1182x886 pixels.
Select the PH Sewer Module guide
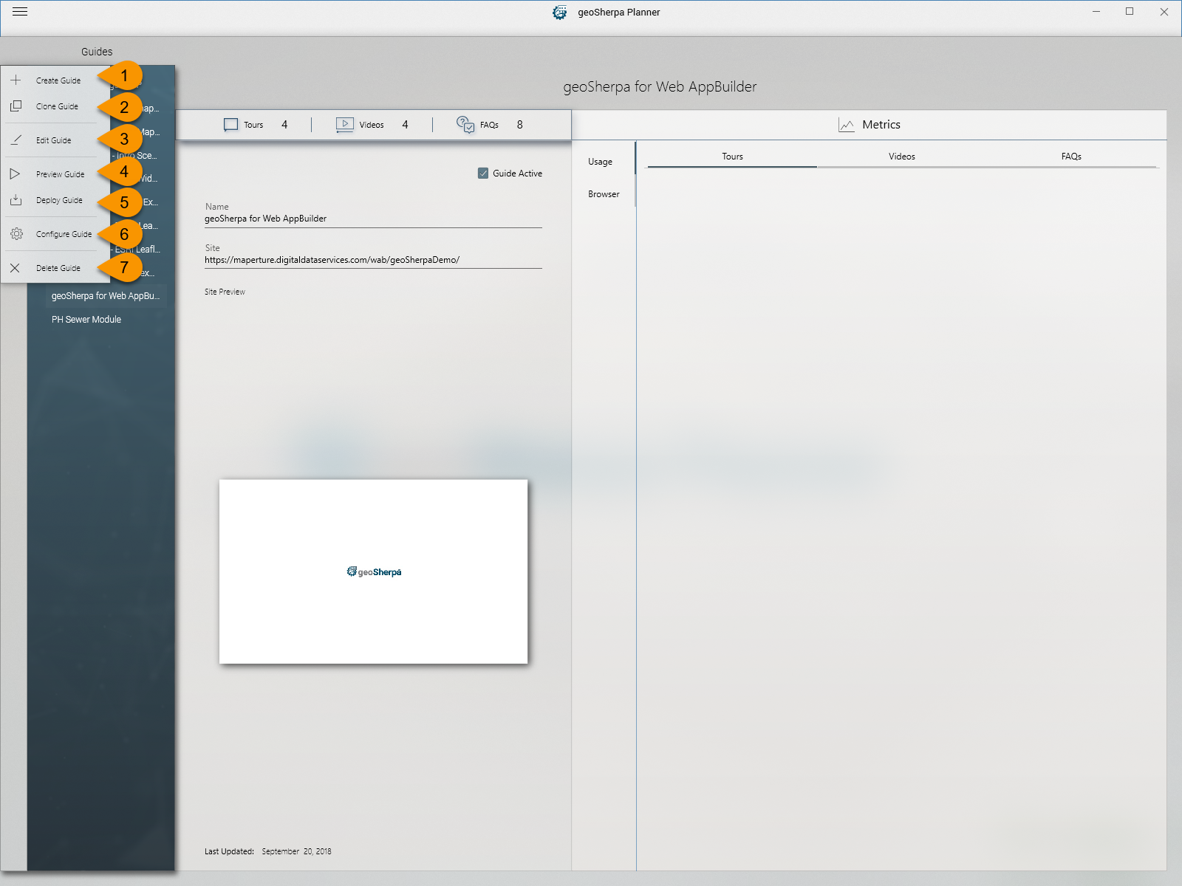(x=86, y=320)
